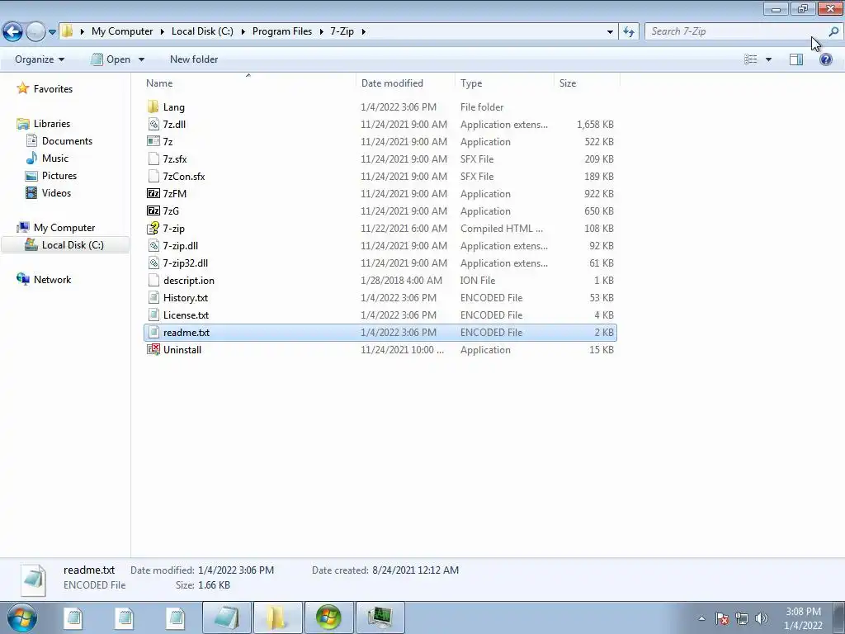Show hidden tray icons arrow
Image resolution: width=845 pixels, height=634 pixels.
pos(701,618)
